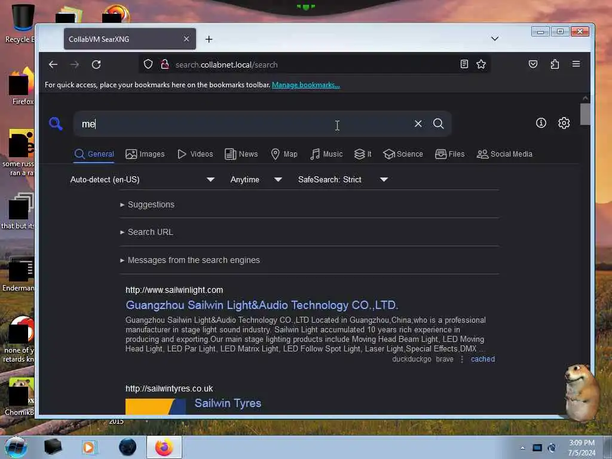Image resolution: width=612 pixels, height=459 pixels.
Task: Switch to the Science search tab
Action: coord(403,154)
